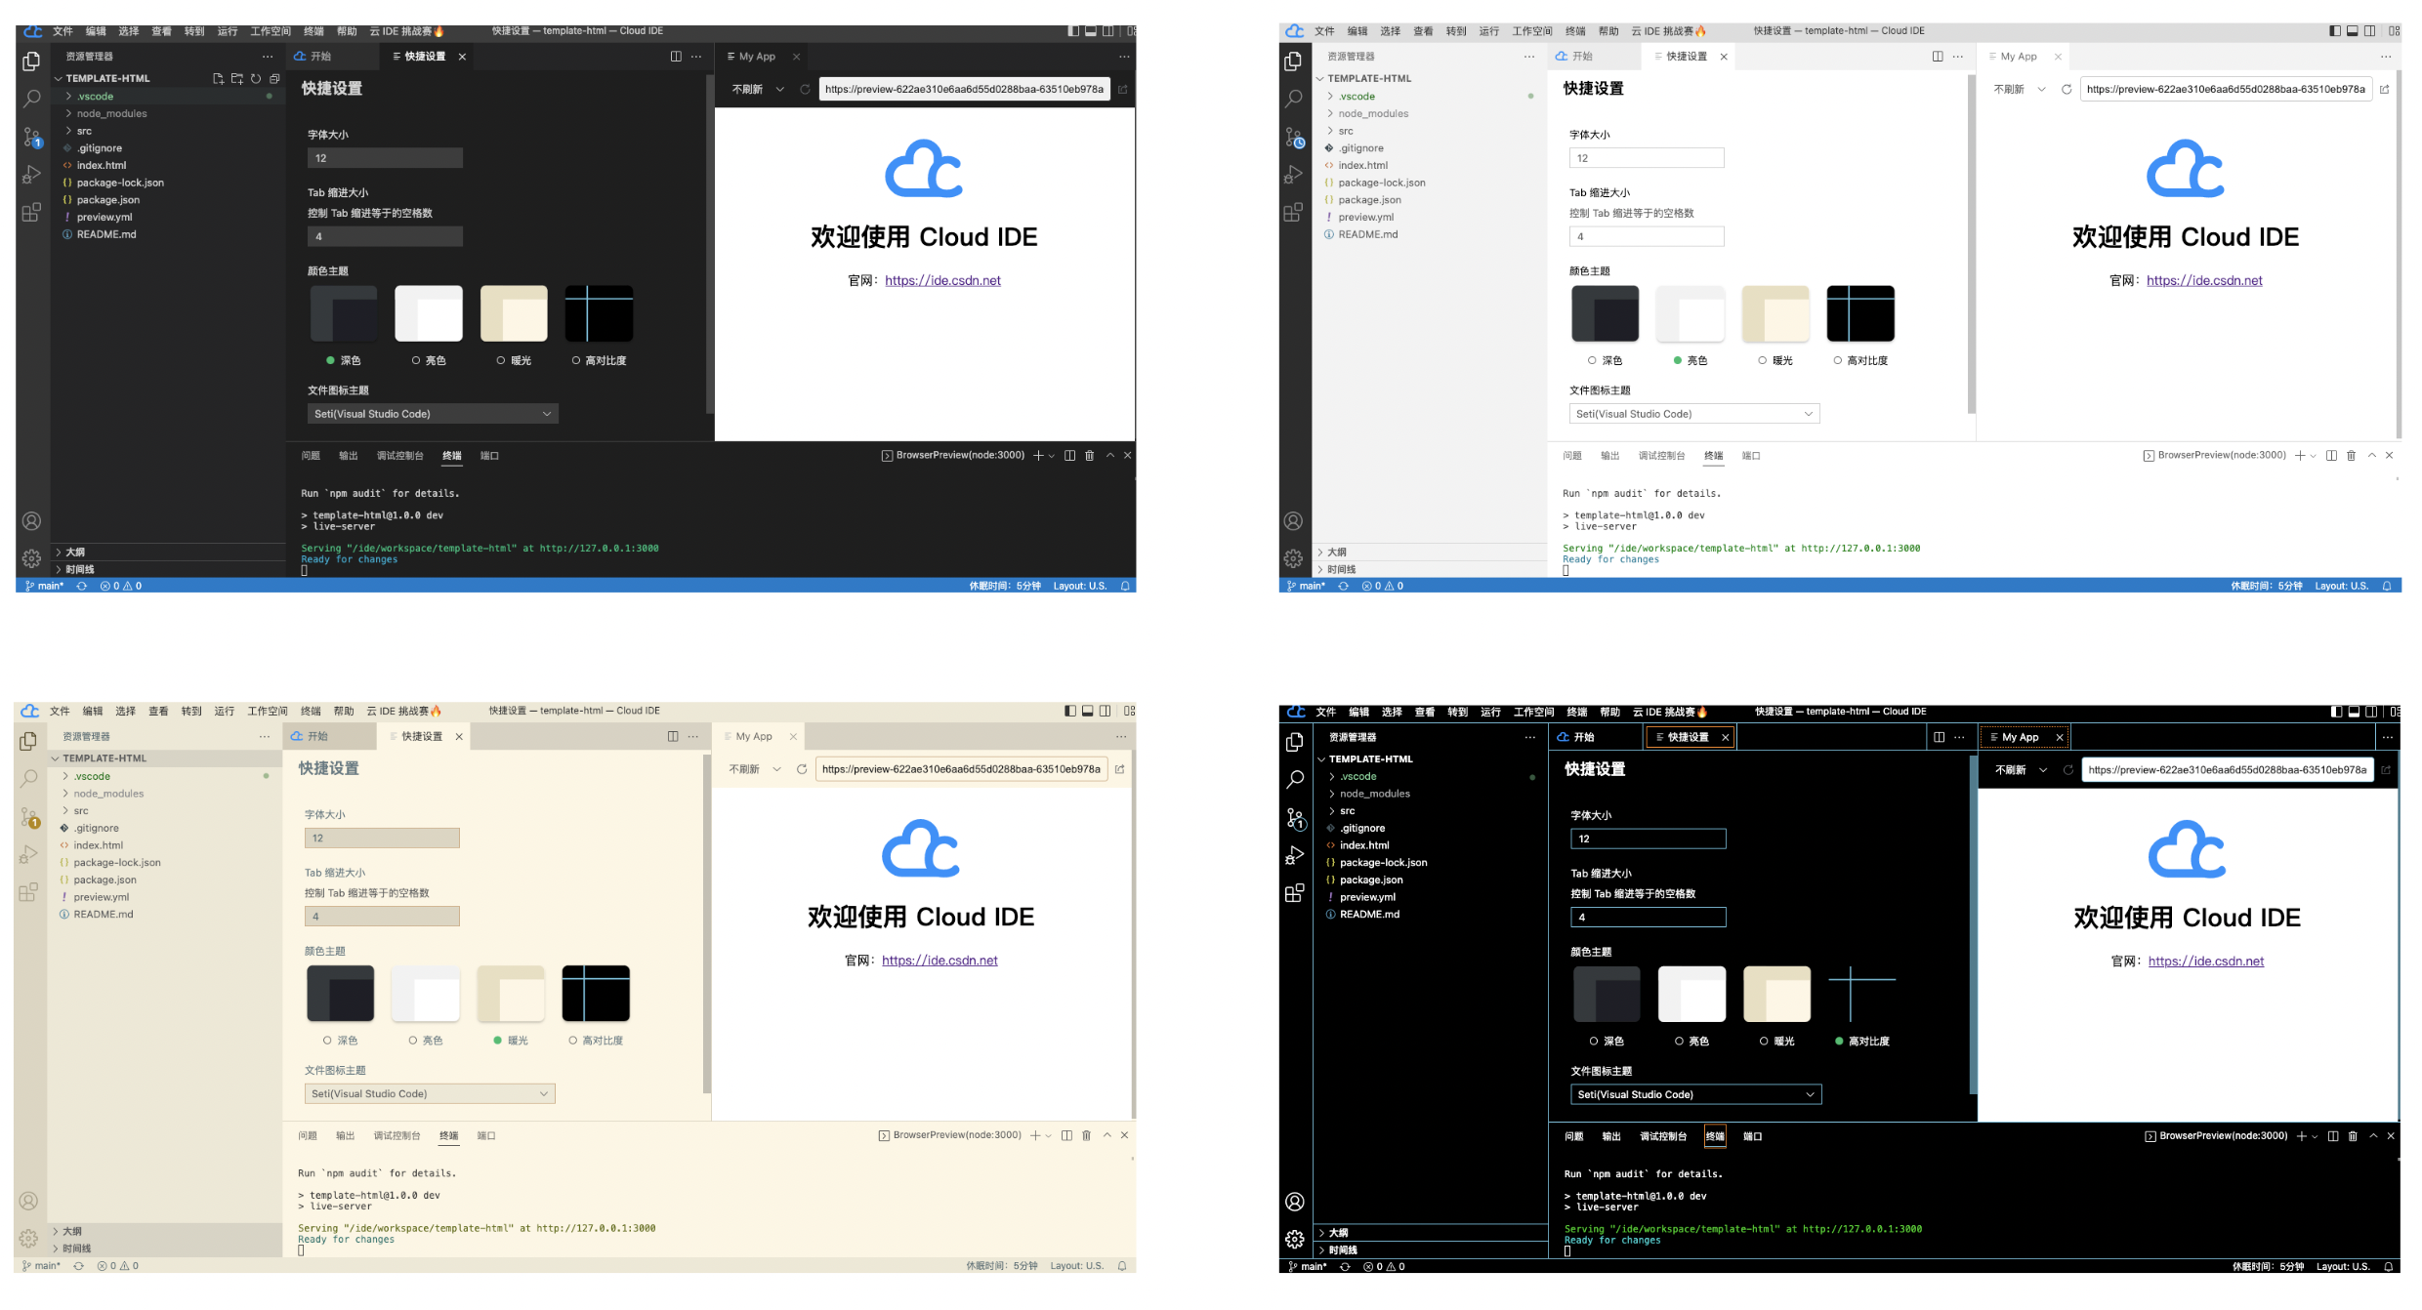Select 亮色 radio in dark theme window
2422x1310 pixels.
(416, 361)
